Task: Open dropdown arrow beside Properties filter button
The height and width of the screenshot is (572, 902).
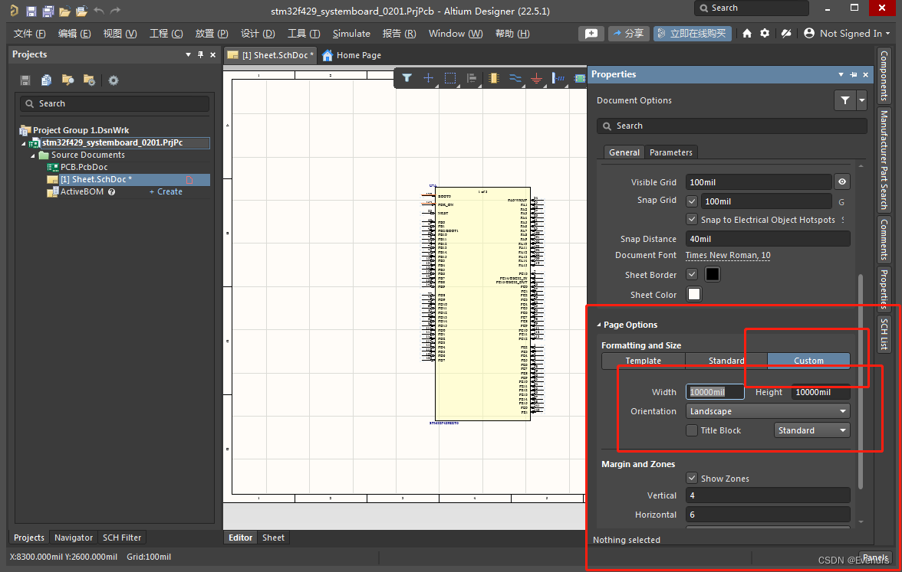Action: click(x=862, y=100)
